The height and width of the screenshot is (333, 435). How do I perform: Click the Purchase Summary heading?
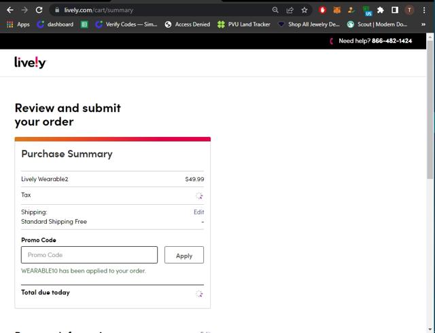pyautogui.click(x=67, y=154)
